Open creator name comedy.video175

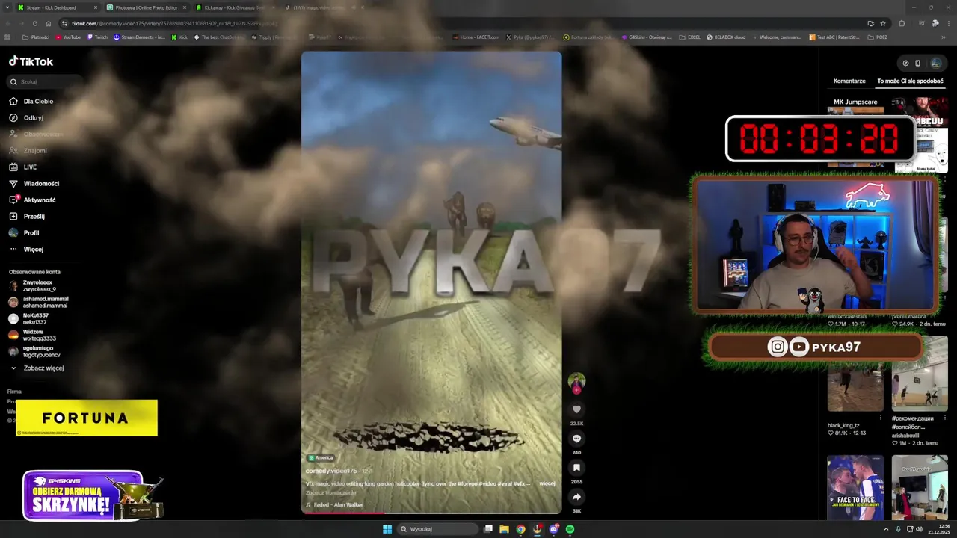tap(331, 471)
